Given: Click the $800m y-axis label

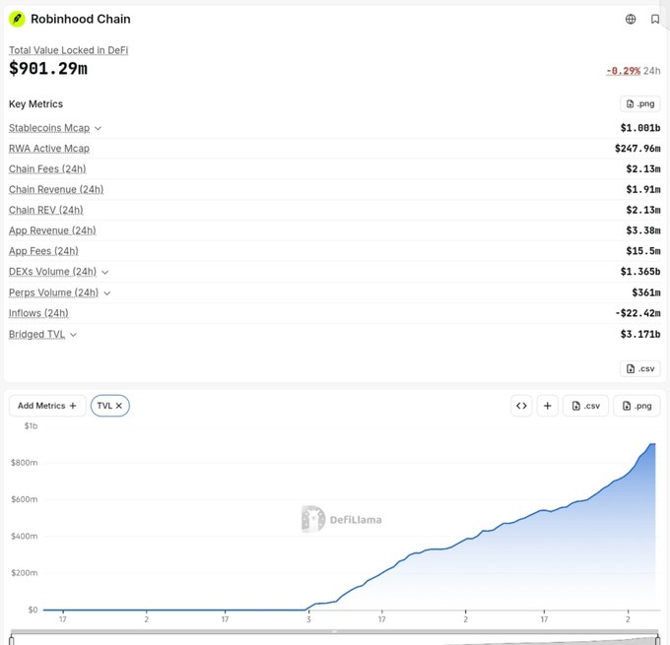Looking at the screenshot, I should (x=24, y=463).
